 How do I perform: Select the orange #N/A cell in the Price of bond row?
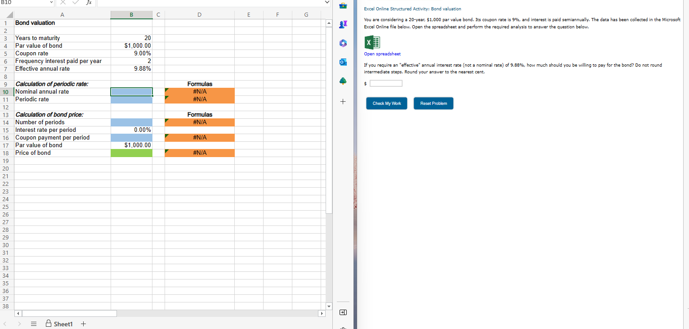(200, 153)
